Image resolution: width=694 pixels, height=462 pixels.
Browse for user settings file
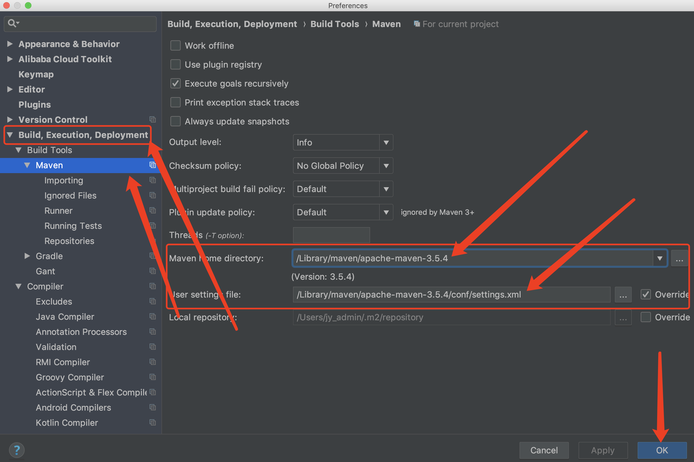[x=623, y=295]
